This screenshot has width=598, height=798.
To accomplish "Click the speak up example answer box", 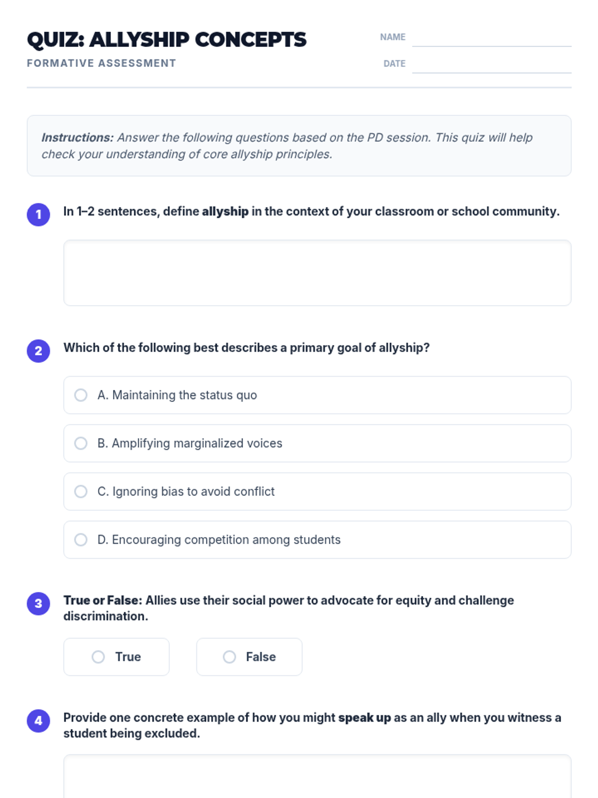I will coord(317,777).
